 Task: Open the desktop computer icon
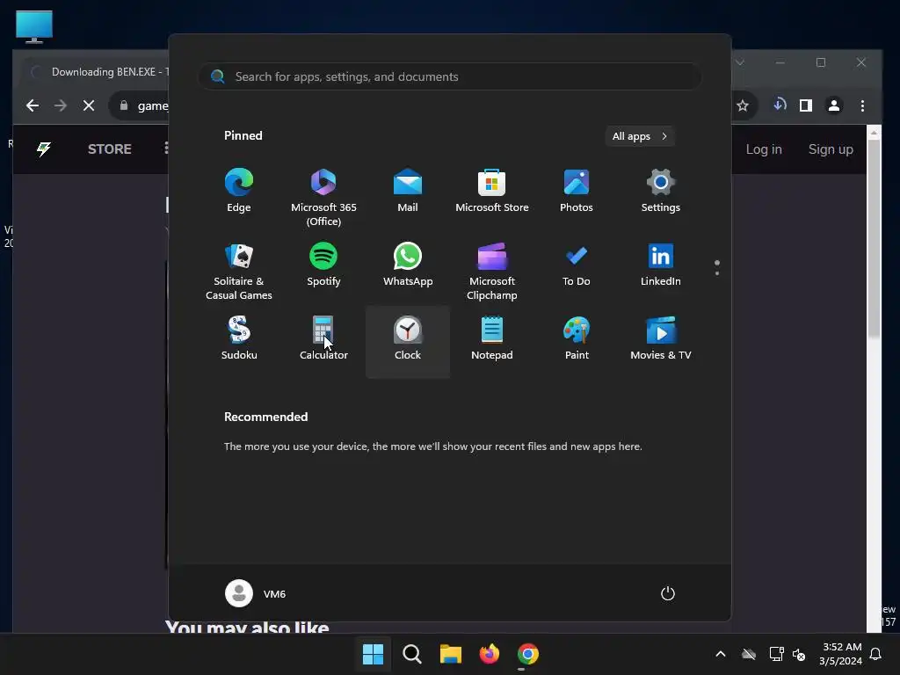[34, 26]
